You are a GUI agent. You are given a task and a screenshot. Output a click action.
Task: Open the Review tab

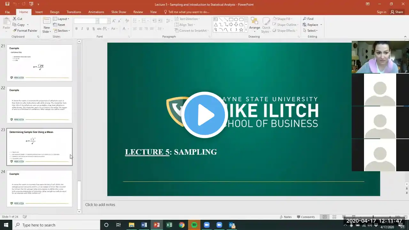click(138, 12)
